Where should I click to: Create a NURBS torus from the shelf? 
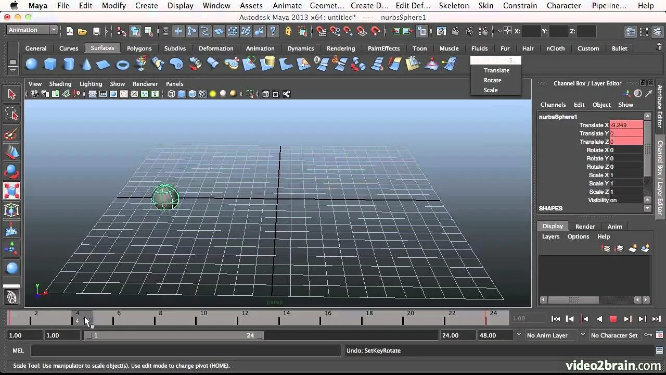(x=122, y=65)
